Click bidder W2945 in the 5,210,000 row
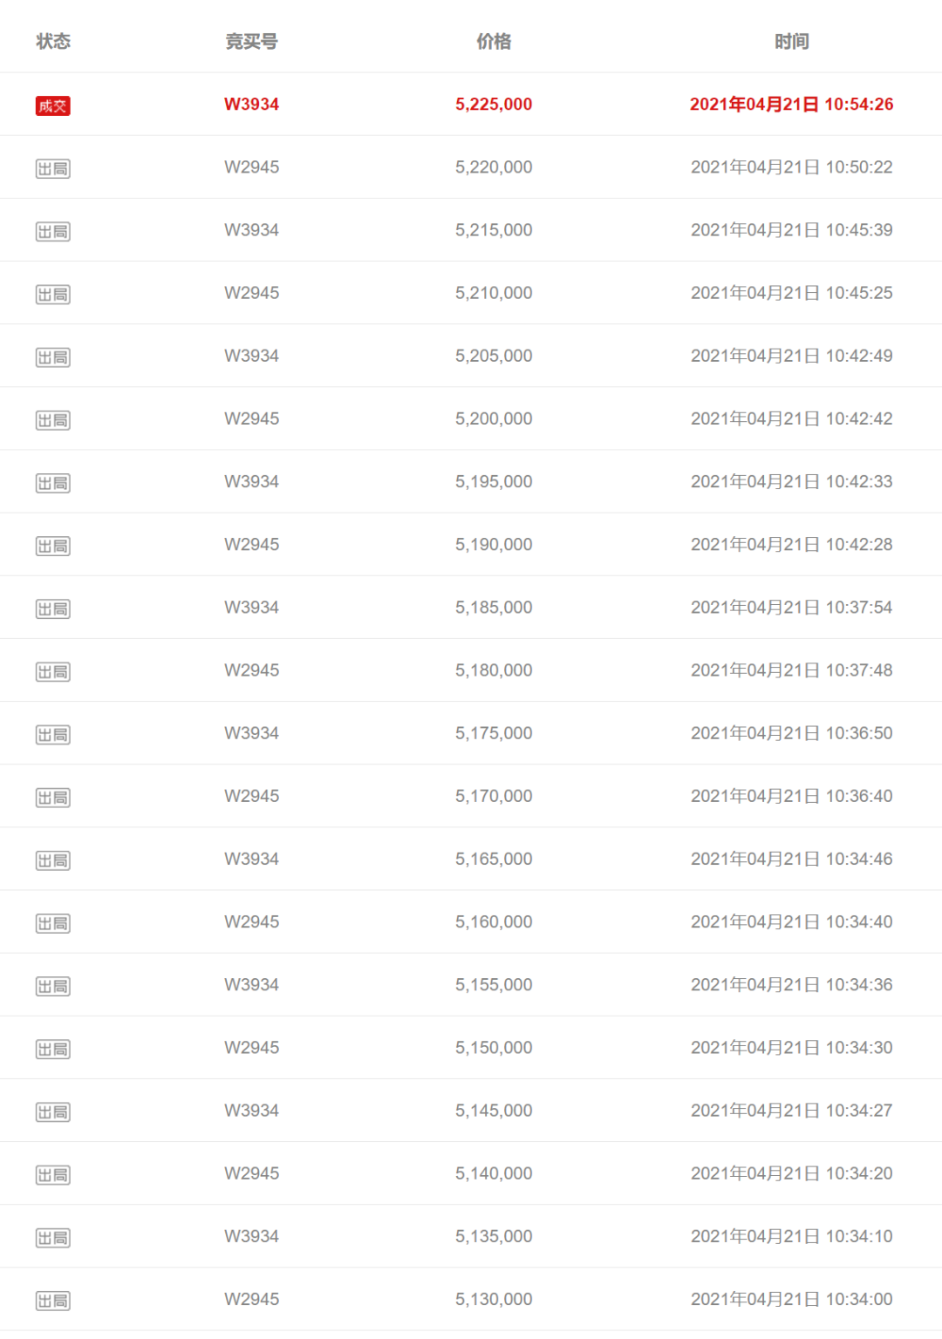 [x=251, y=293]
